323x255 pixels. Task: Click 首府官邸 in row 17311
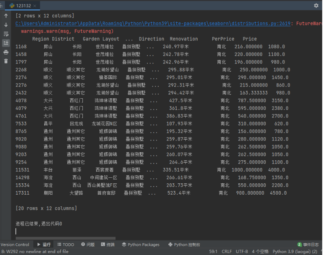pos(106,193)
